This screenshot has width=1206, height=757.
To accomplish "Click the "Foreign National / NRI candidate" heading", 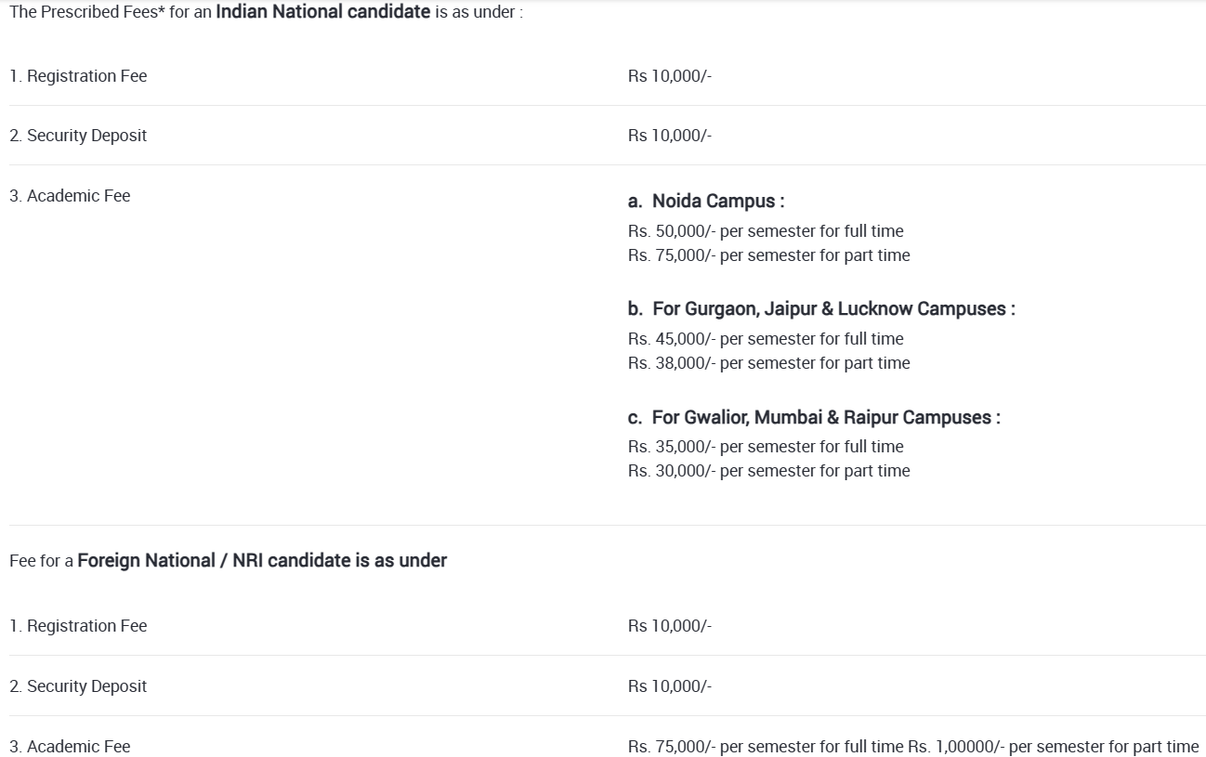I will click(x=262, y=561).
